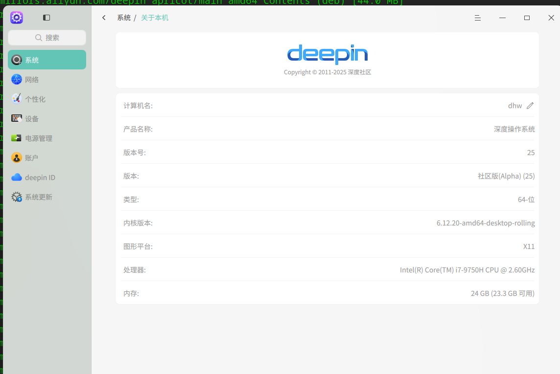This screenshot has width=560, height=374.
Task: Open 电源管理 settings in sidebar
Action: (47, 138)
